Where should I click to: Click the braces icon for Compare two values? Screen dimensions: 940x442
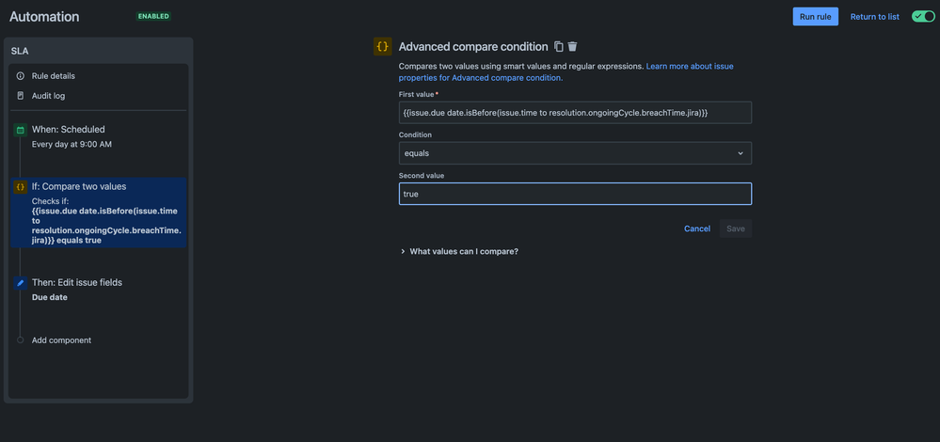pos(21,187)
